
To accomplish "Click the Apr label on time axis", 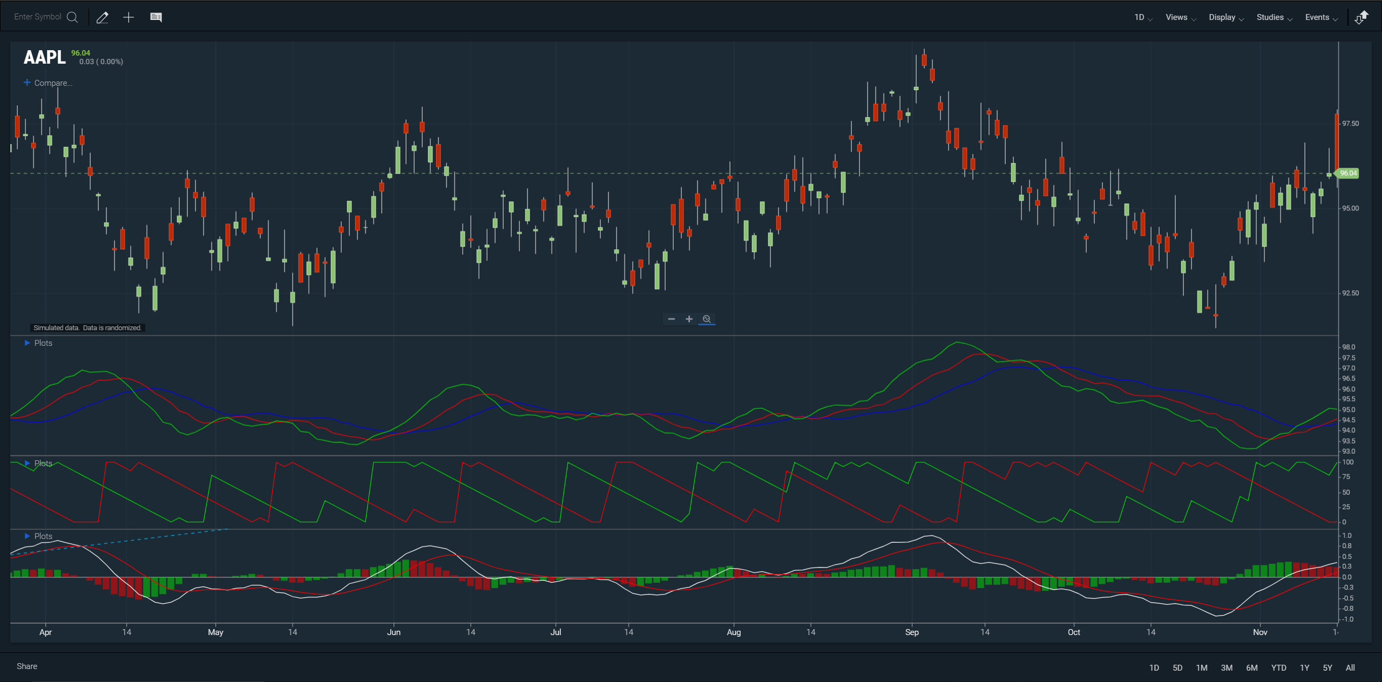I will pyautogui.click(x=45, y=632).
